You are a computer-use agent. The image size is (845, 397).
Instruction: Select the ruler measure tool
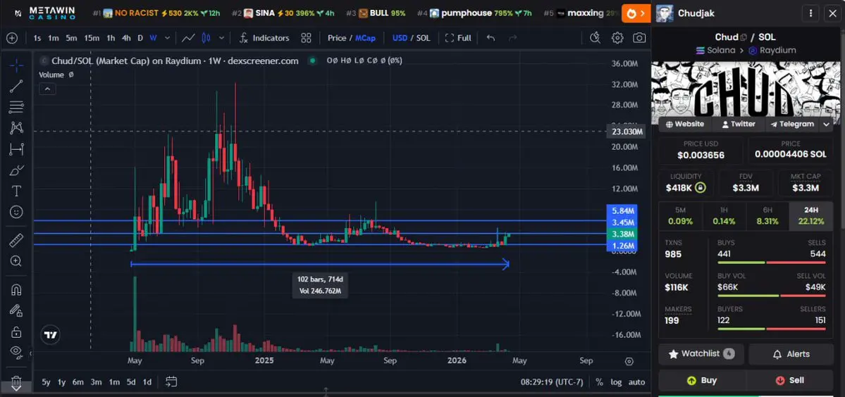coord(16,240)
